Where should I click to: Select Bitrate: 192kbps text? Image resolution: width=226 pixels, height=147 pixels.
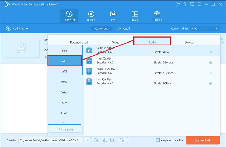(x=163, y=73)
